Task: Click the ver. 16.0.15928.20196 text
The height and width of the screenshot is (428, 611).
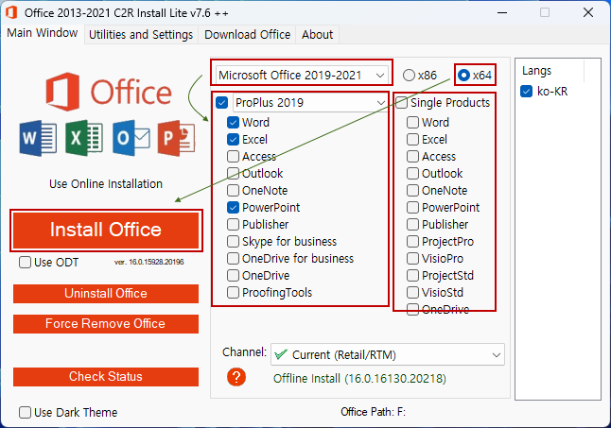Action: pyautogui.click(x=148, y=262)
